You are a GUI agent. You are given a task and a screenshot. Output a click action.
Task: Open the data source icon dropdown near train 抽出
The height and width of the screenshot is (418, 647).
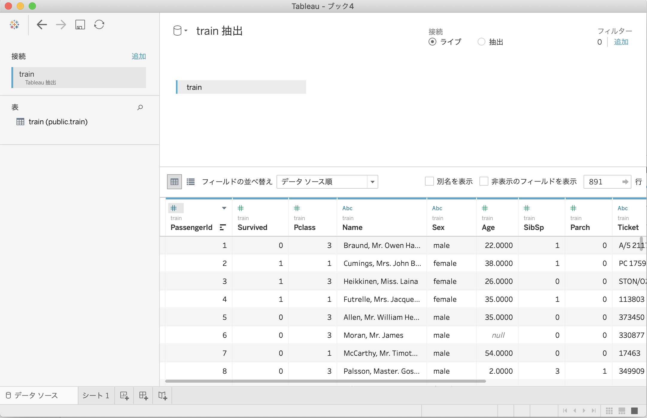coord(186,30)
